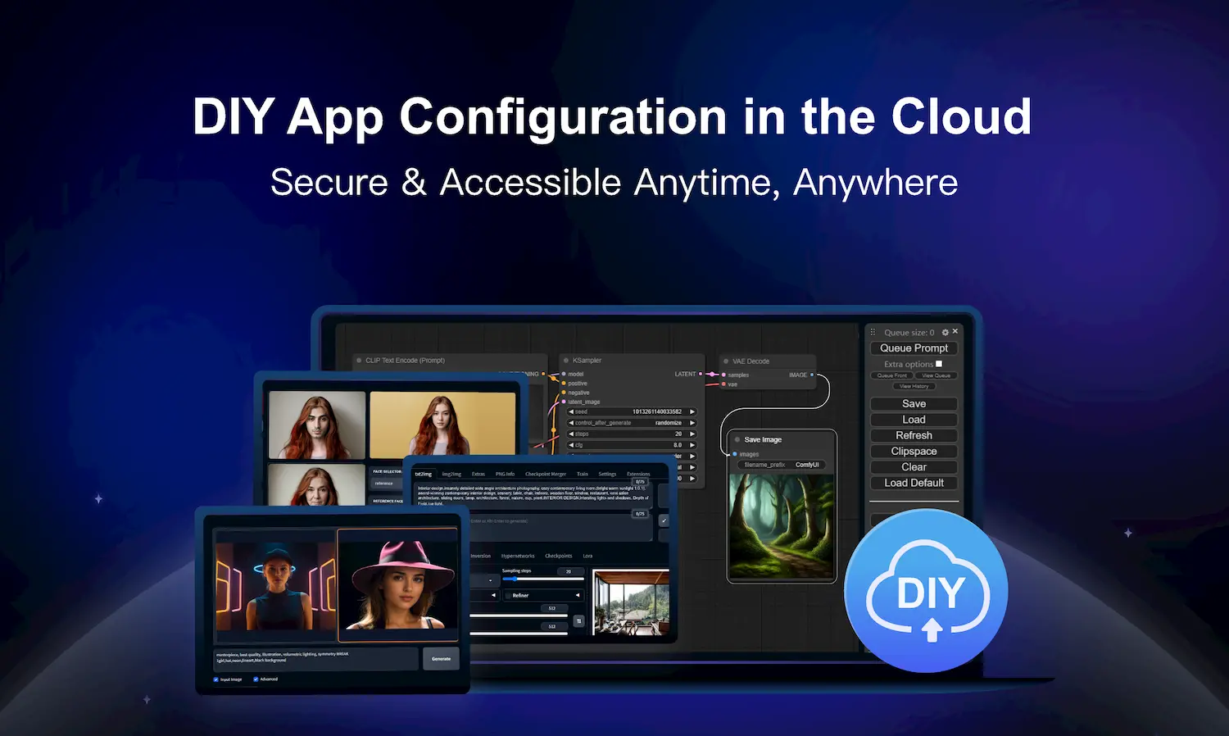Collapse the CLIP Text Encode node dot
The height and width of the screenshot is (736, 1229).
pyautogui.click(x=359, y=360)
